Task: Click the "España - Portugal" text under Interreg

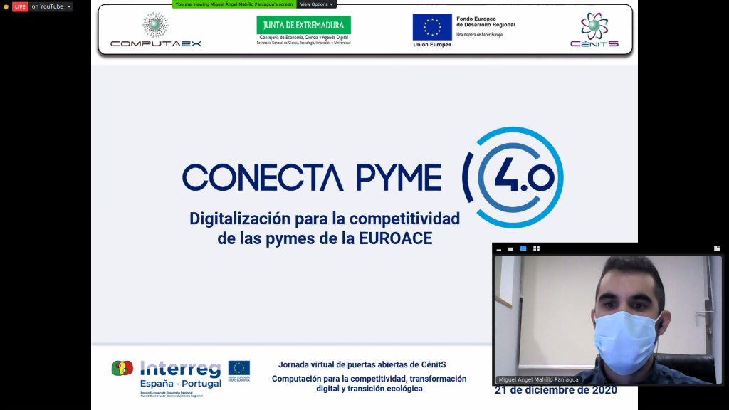Action: coord(181,384)
